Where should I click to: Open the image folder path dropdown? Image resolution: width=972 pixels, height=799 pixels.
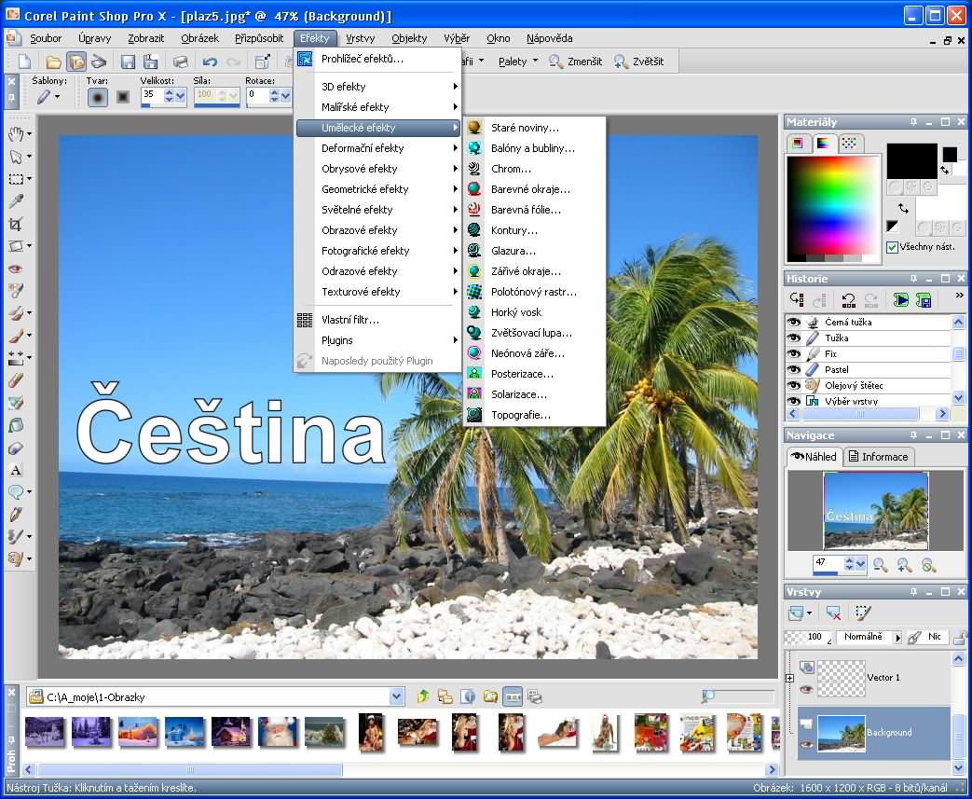tap(396, 696)
